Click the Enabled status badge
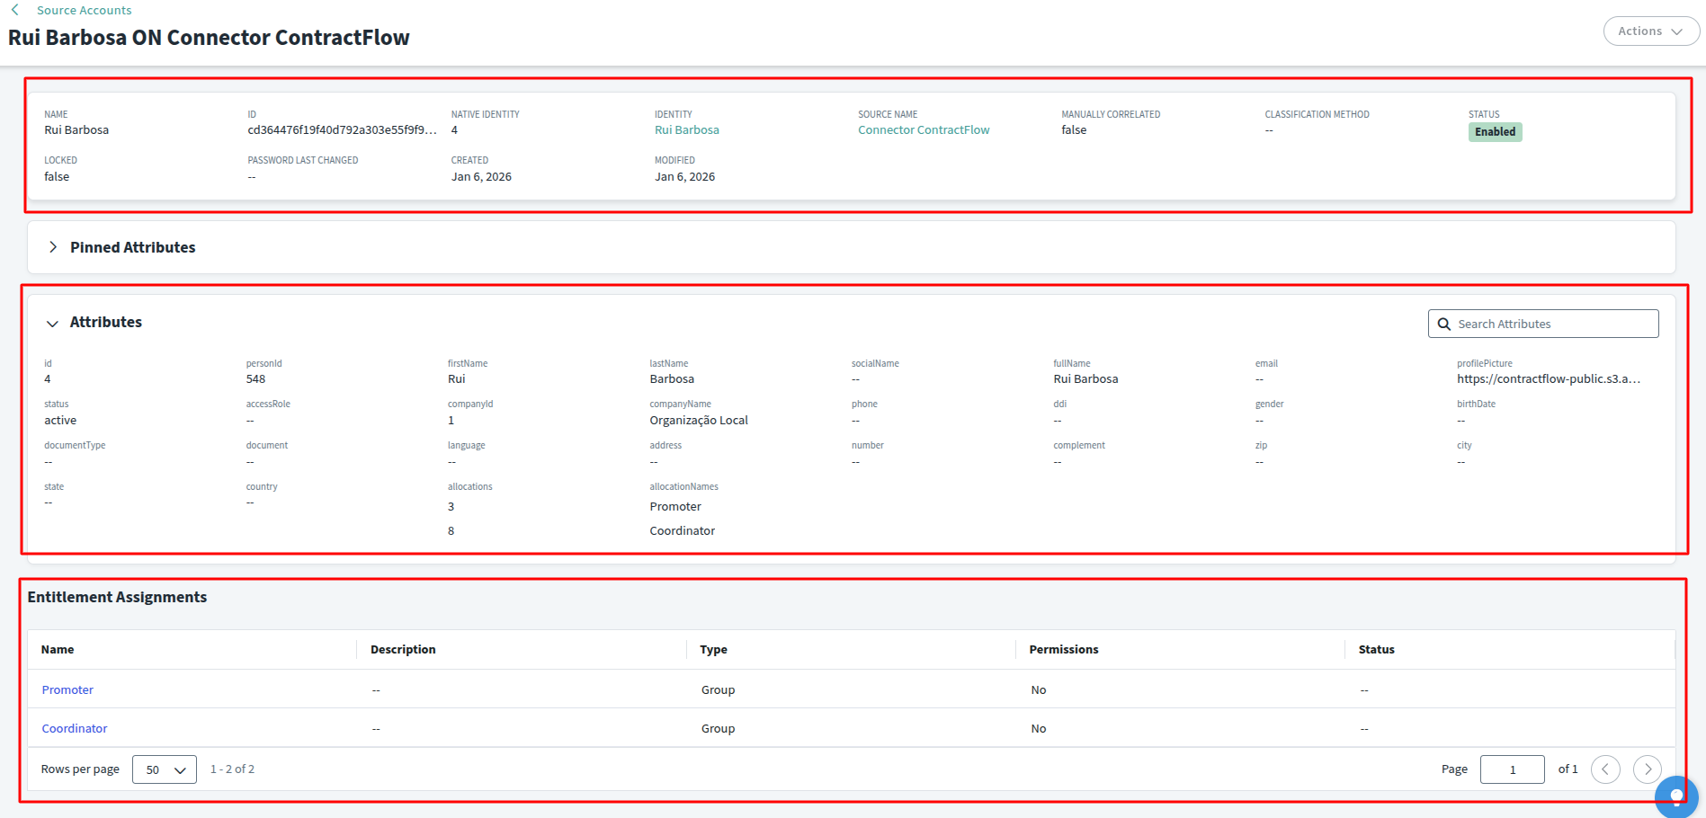Image resolution: width=1706 pixels, height=818 pixels. (x=1494, y=132)
